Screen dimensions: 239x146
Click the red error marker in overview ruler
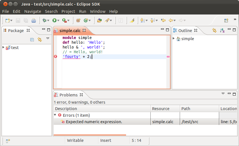pos(168,57)
